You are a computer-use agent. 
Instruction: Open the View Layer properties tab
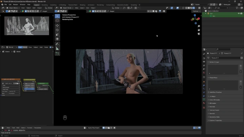click(x=204, y=65)
